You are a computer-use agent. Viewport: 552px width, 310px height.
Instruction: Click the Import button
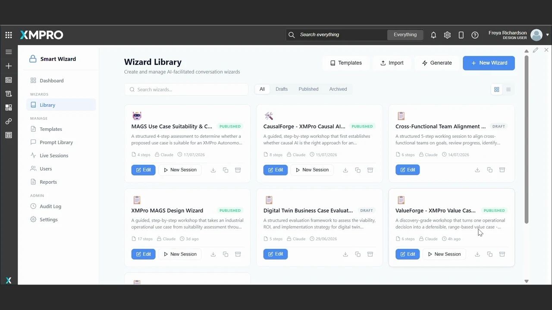[392, 63]
